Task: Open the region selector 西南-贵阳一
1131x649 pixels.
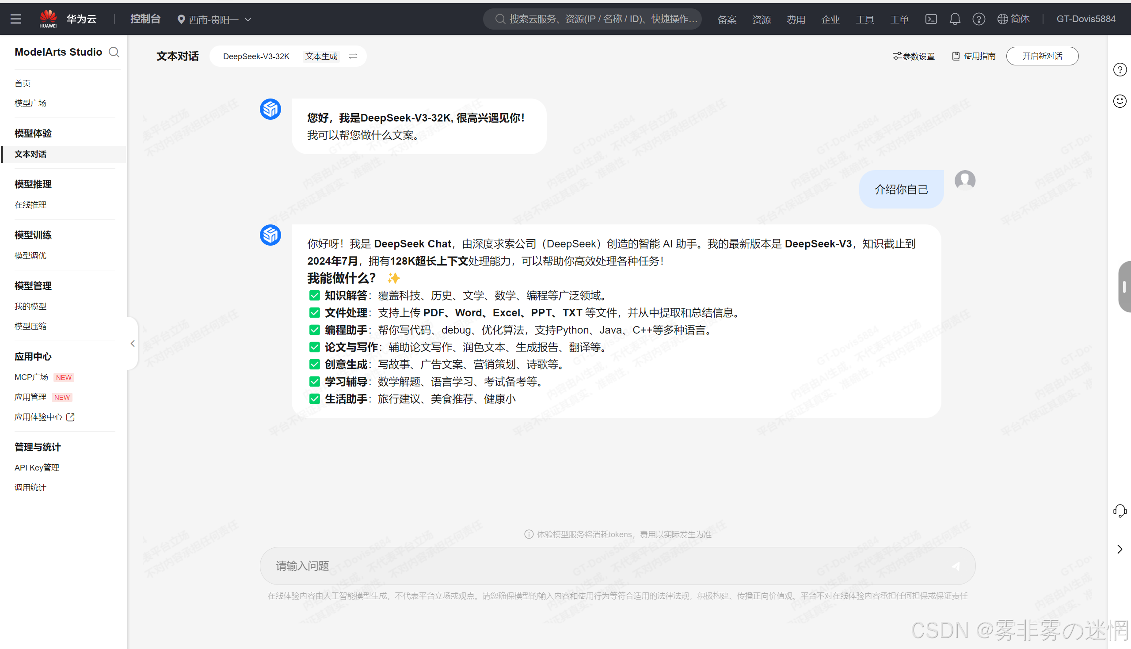Action: coord(214,19)
